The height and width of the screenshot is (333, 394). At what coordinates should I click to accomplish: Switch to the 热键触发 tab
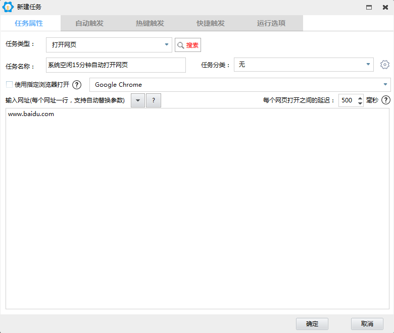pos(150,23)
